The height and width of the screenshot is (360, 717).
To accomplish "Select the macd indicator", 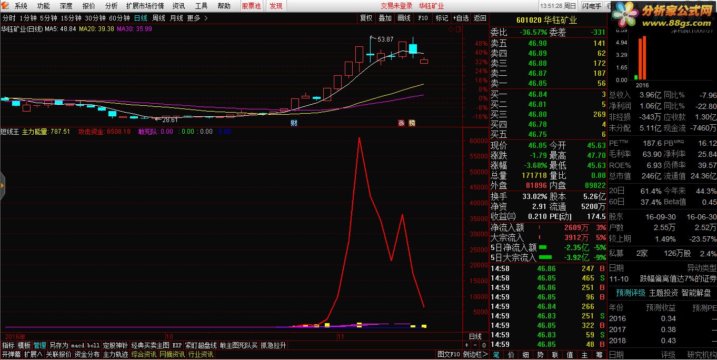I will click(x=78, y=345).
